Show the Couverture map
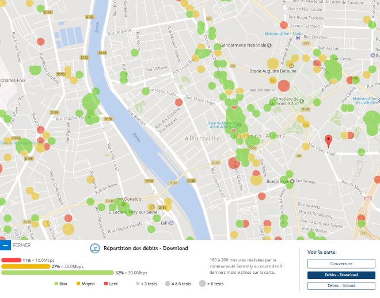The image size is (380, 298). pyautogui.click(x=341, y=264)
